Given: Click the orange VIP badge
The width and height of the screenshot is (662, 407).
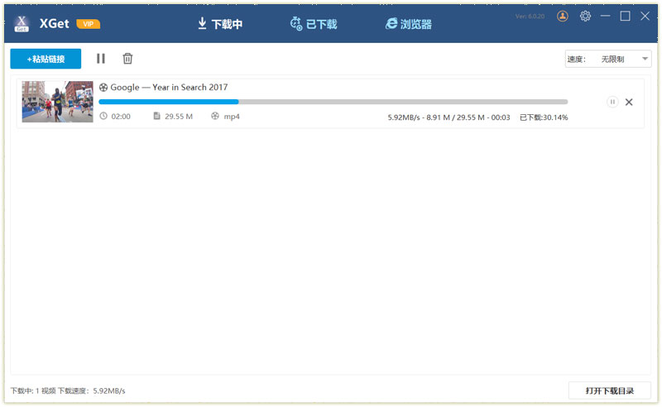Looking at the screenshot, I should (88, 24).
